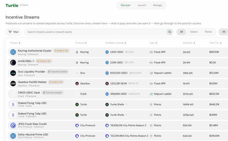Screen dimensions: 228x141
Task: Click the Turtle logo
Action: click(x=12, y=5)
